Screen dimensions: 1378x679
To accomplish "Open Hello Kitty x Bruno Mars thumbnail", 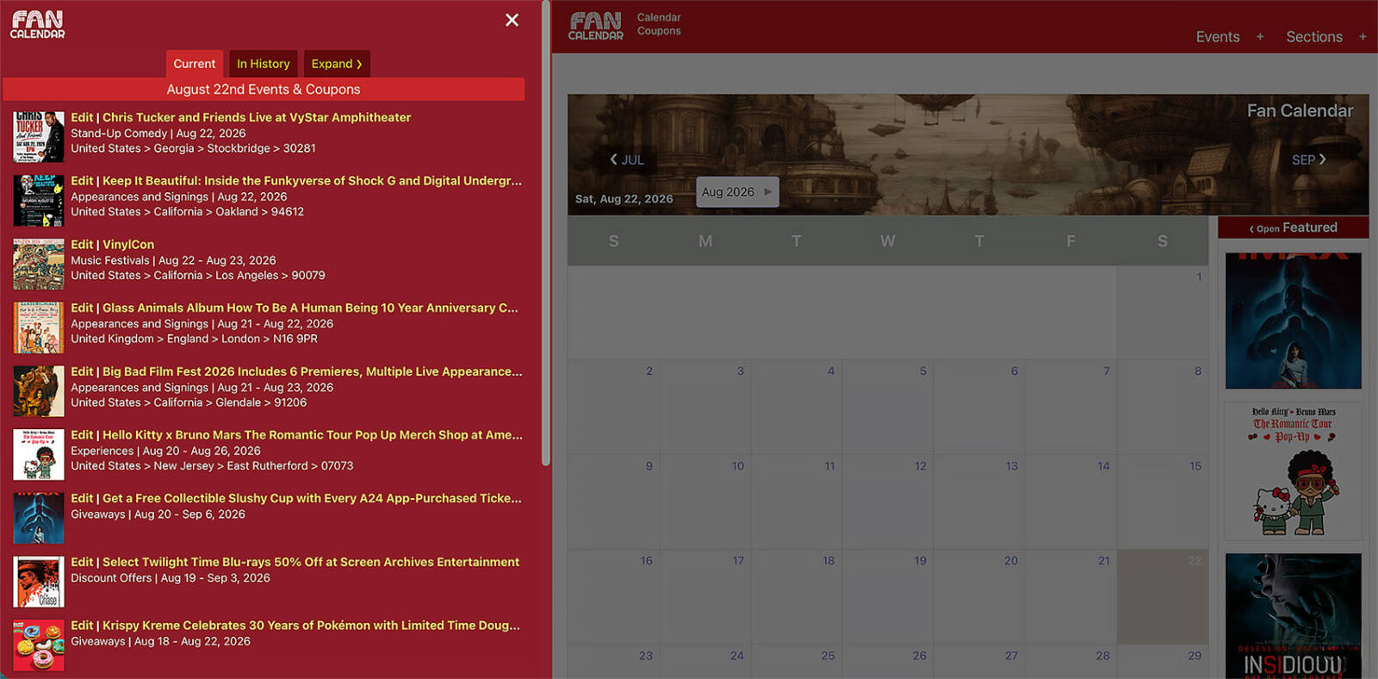I will 39,455.
